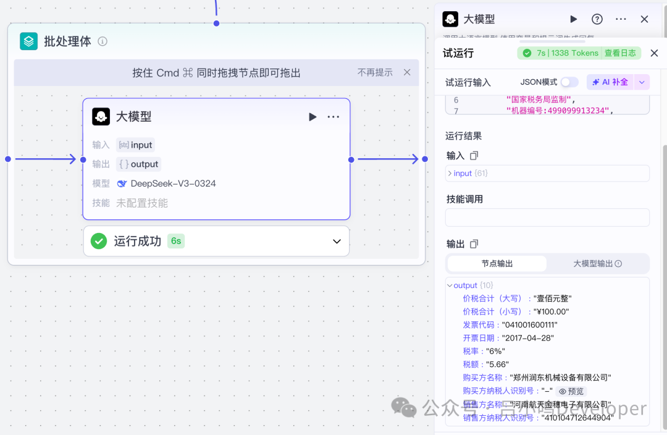
Task: Run node from the panel header play button
Action: (573, 19)
